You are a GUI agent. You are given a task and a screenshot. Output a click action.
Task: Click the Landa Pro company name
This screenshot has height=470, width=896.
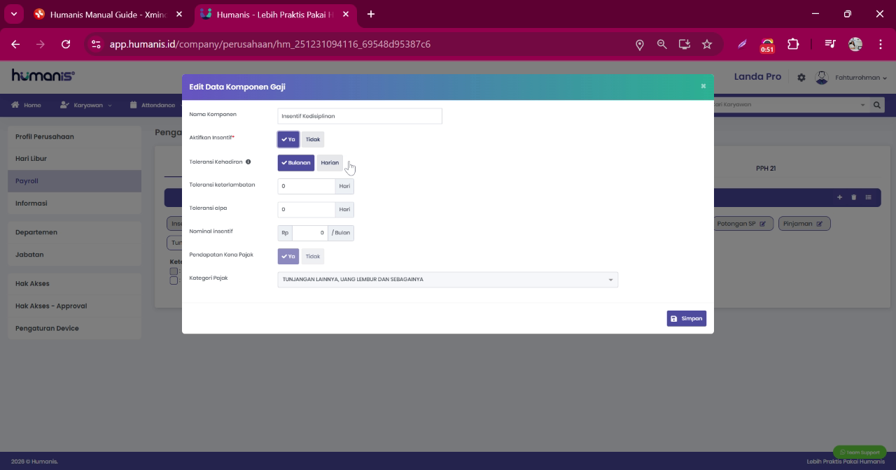pos(757,76)
